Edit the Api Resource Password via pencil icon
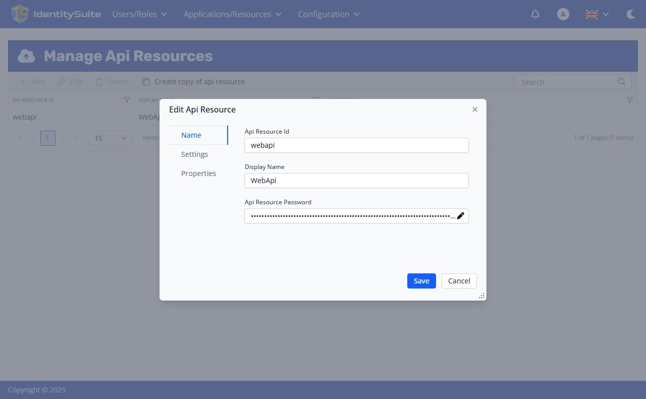The image size is (646, 399). [x=460, y=215]
